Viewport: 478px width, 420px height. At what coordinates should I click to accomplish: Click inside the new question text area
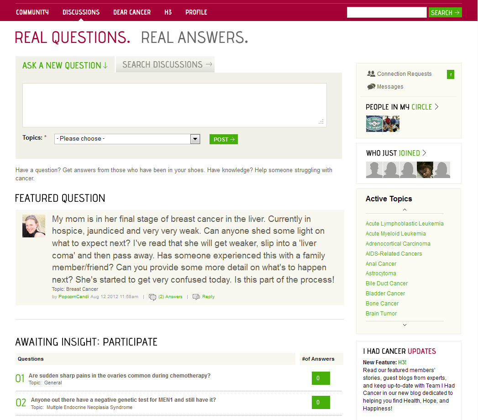tap(174, 105)
